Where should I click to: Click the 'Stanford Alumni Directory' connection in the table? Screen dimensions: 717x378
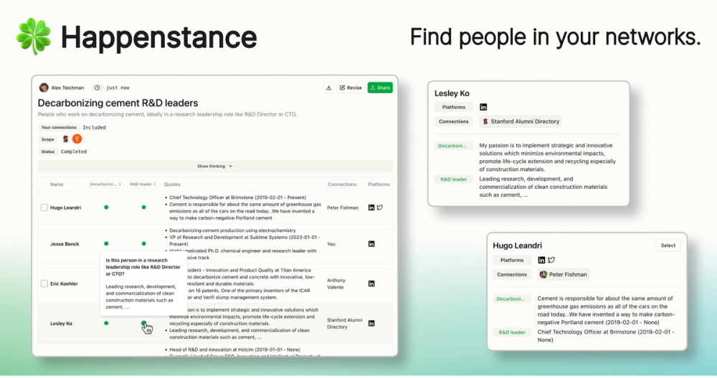[x=344, y=324]
